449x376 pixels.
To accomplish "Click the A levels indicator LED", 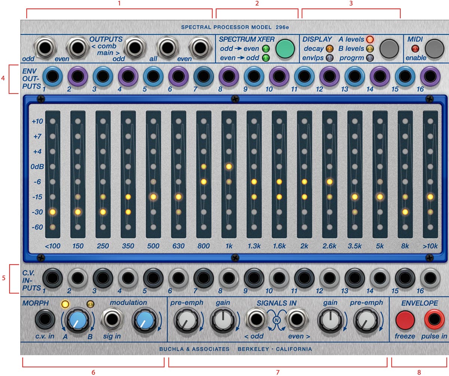I will coord(370,39).
